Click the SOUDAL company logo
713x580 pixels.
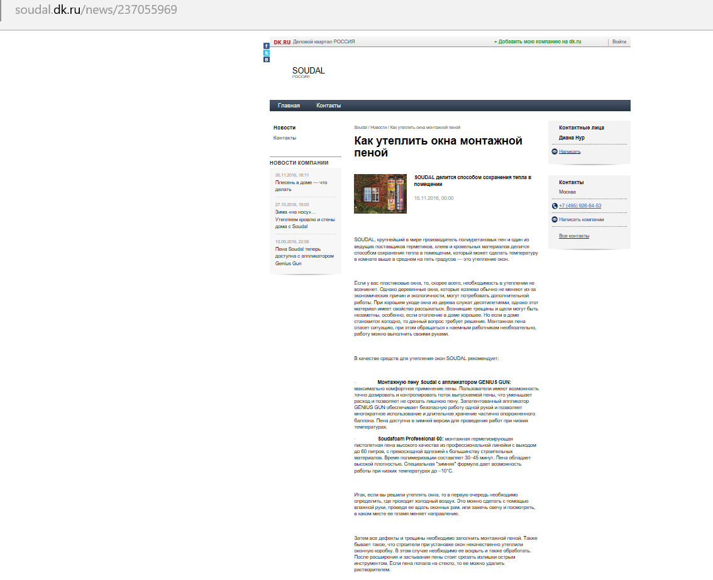coord(308,72)
